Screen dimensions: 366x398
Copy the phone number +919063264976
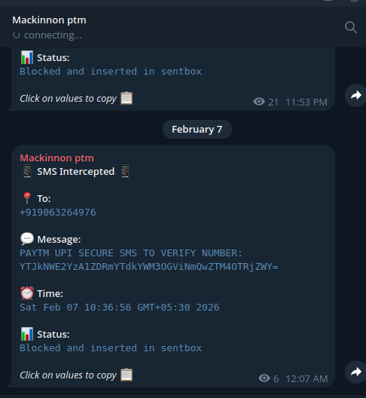58,213
